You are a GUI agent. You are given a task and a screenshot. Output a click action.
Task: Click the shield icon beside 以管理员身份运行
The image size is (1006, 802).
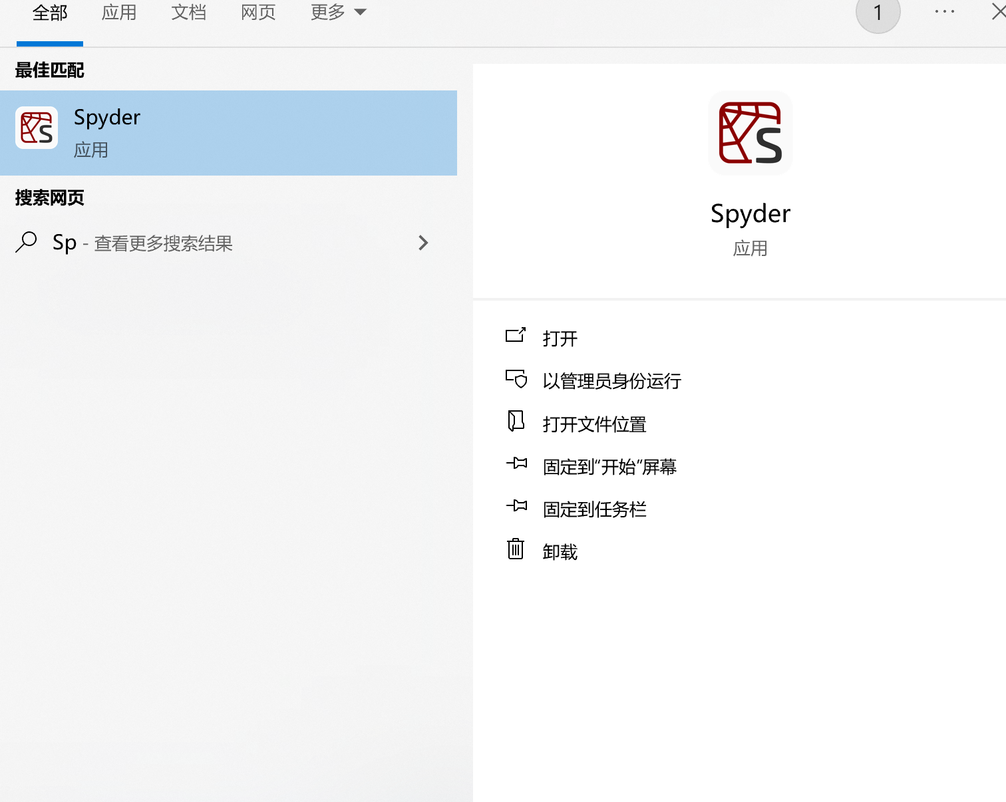pos(516,379)
